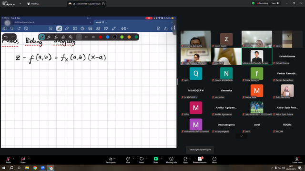Image resolution: width=305 pixels, height=171 pixels.
Task: Select the sticky note tool in notes toolbar
Action: click(106, 28)
